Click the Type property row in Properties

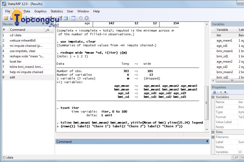point(229,112)
